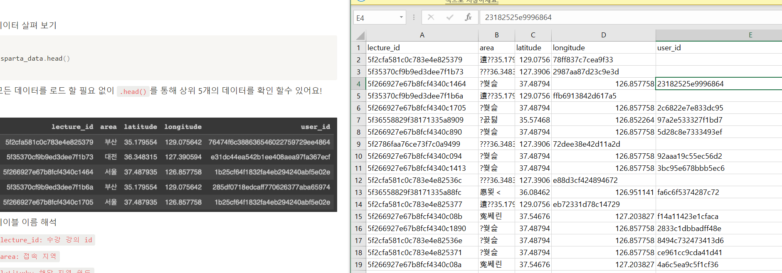The height and width of the screenshot is (273, 782).
Task: Click the latitude header cell in Excel
Action: click(x=533, y=48)
